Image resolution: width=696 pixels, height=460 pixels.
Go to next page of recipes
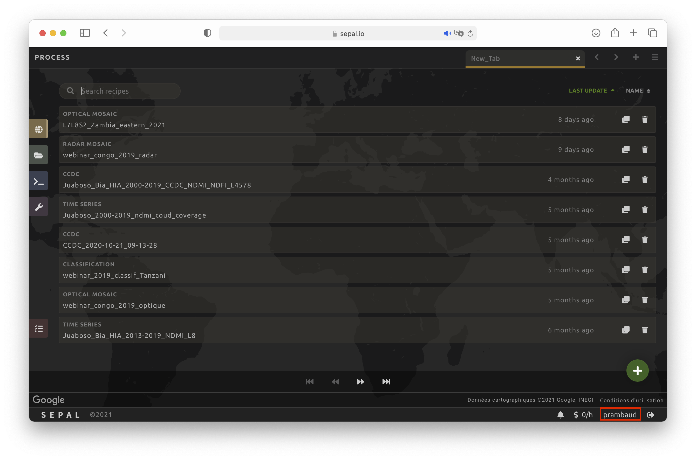click(x=360, y=381)
